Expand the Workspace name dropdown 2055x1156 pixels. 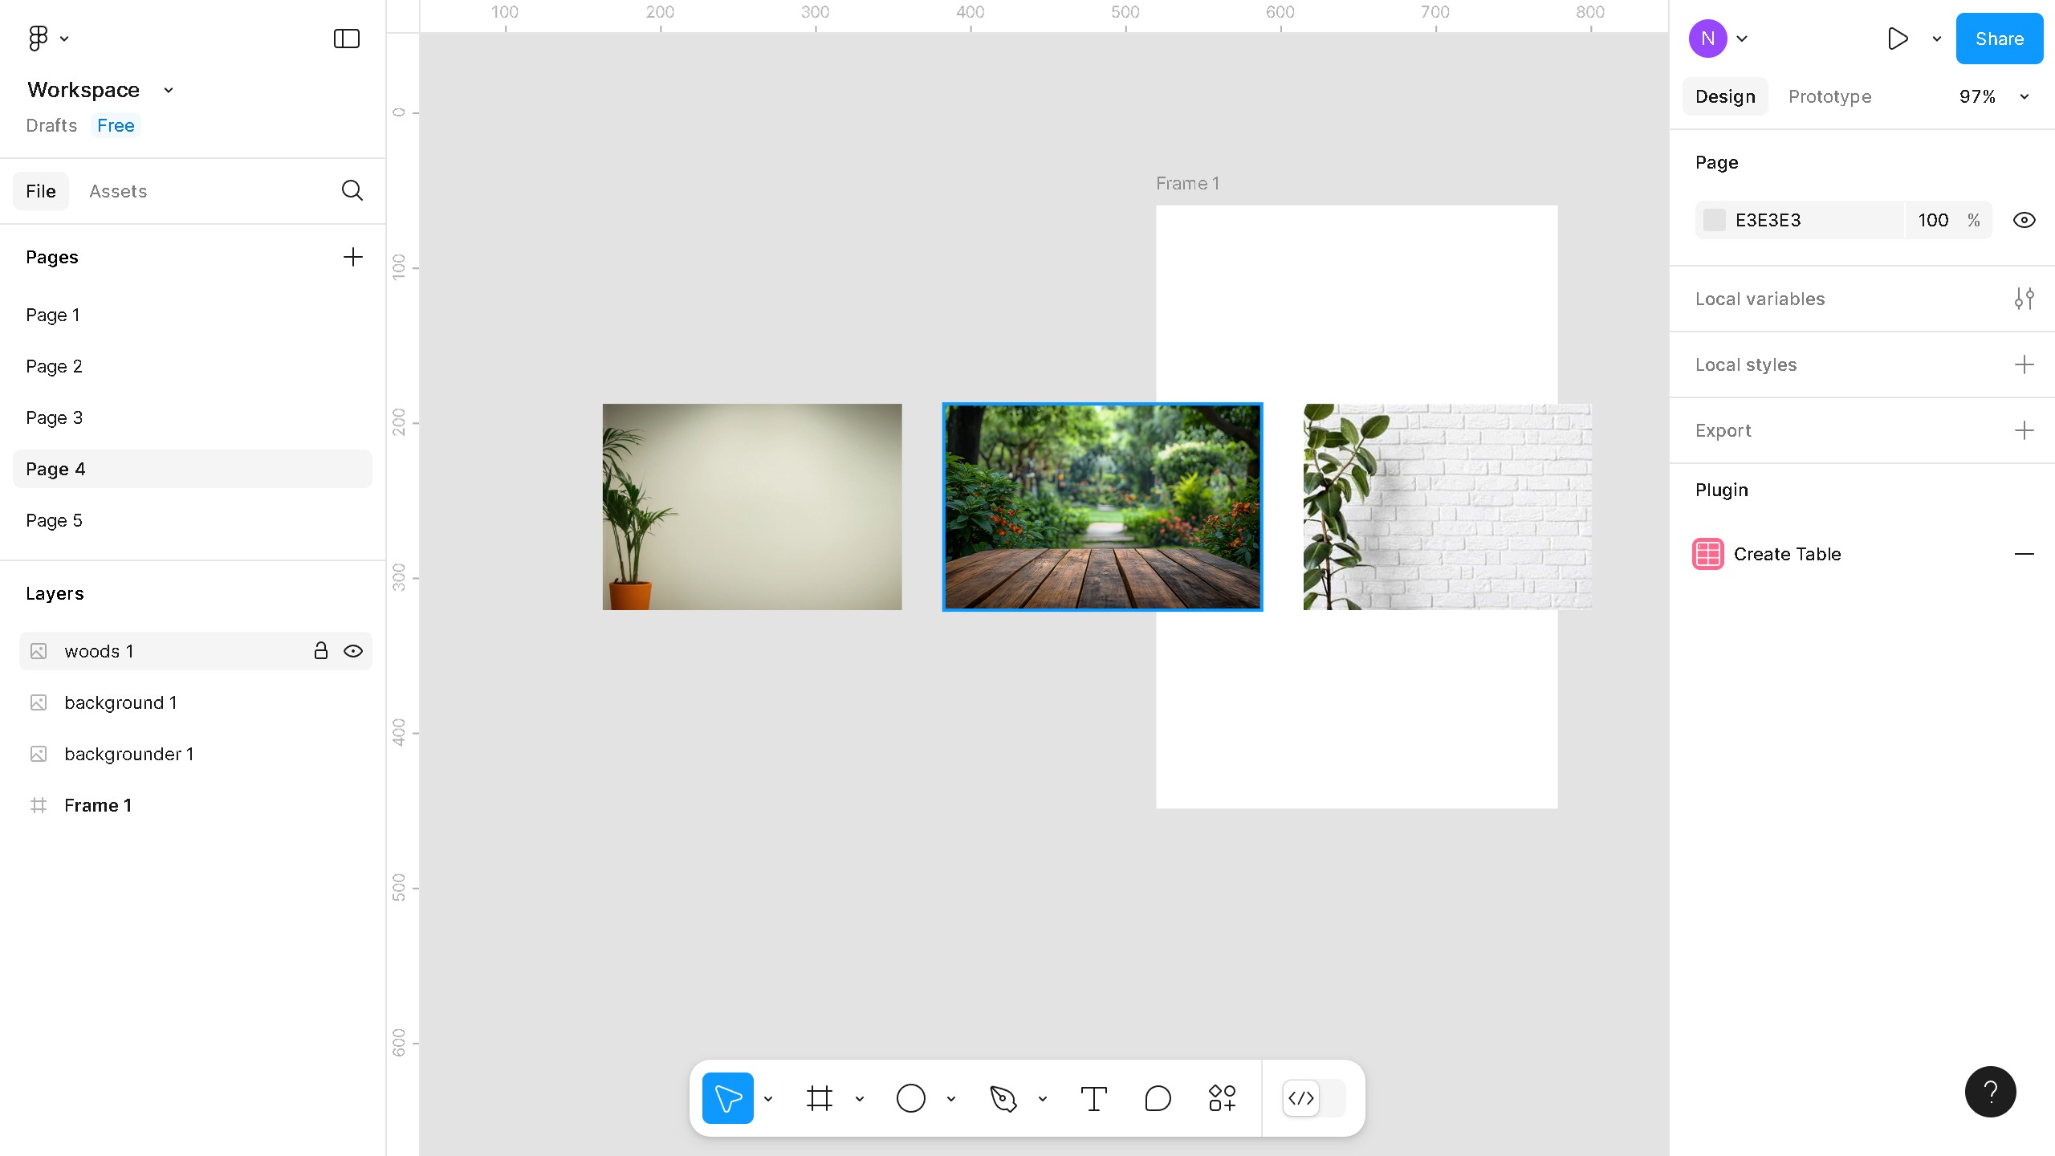tap(168, 90)
